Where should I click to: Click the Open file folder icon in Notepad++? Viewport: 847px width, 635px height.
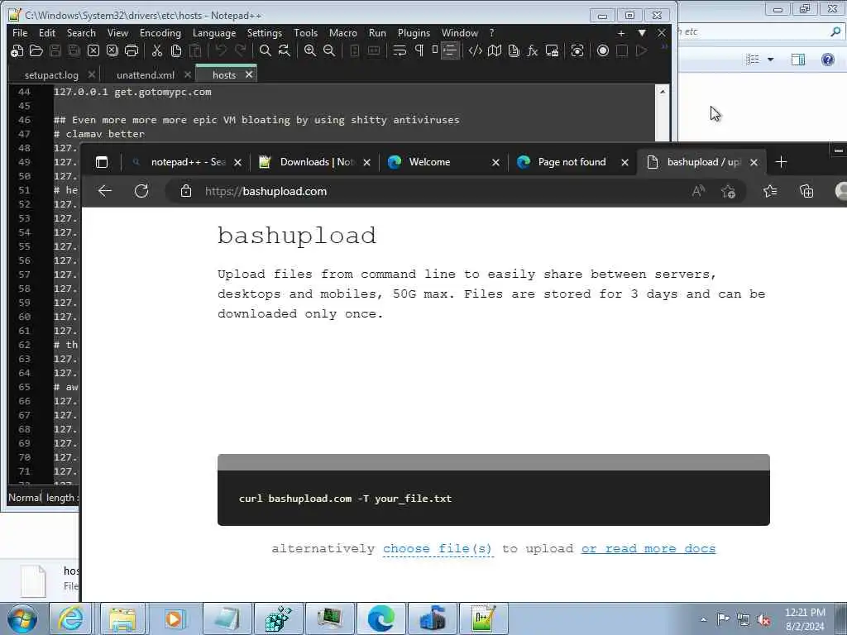[36, 50]
